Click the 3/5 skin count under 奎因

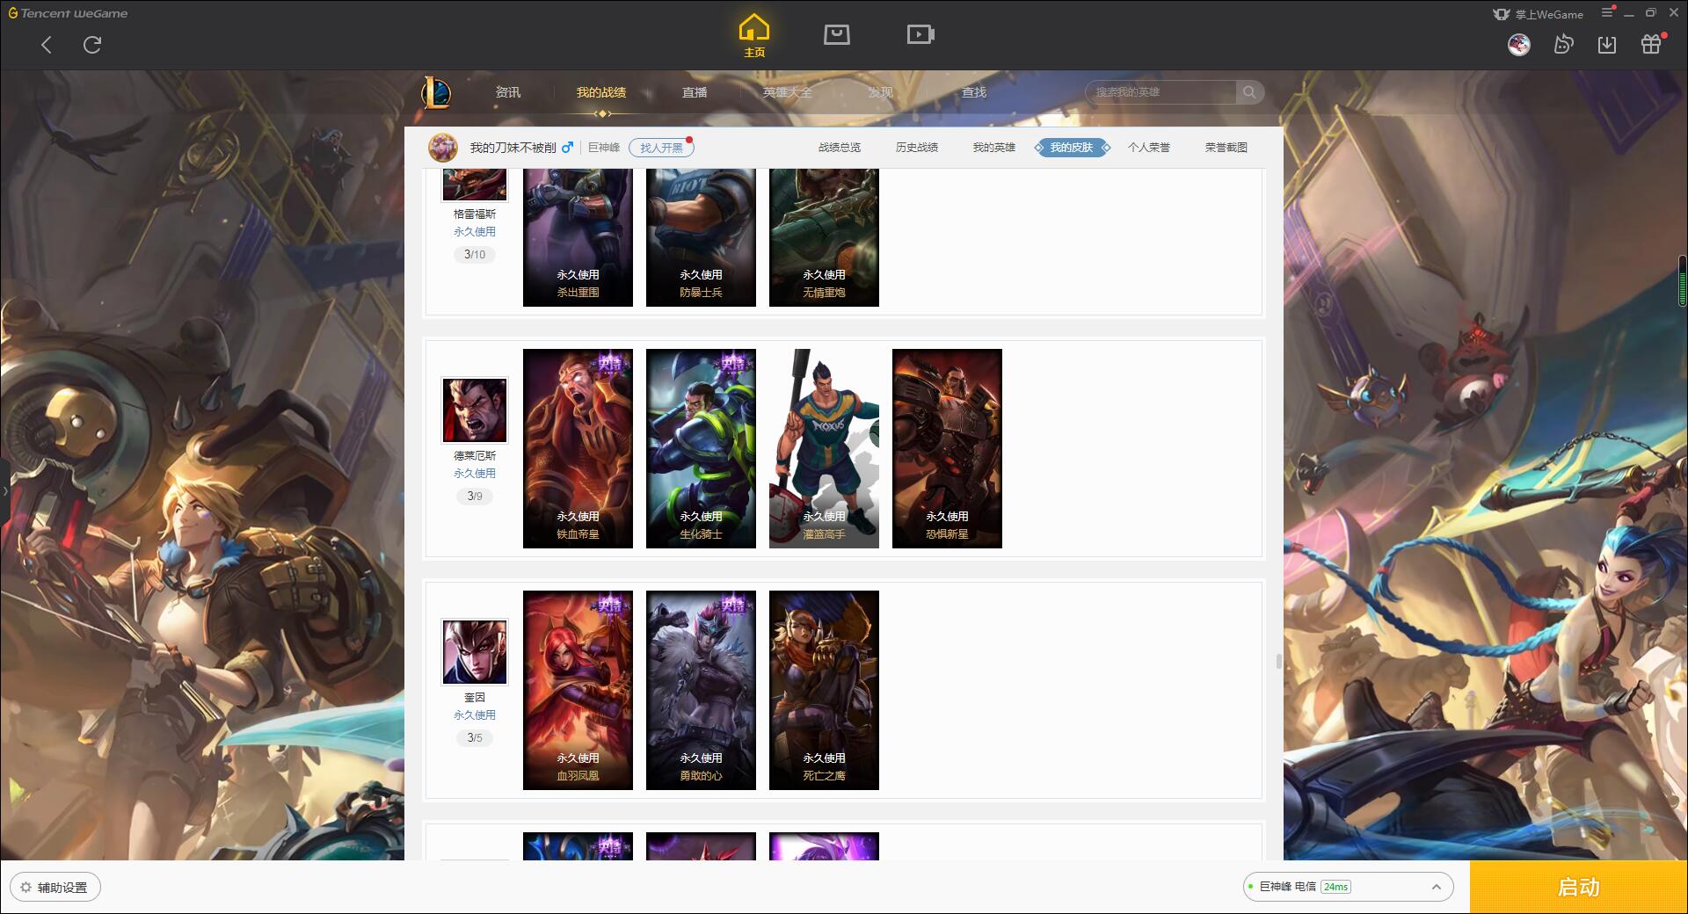[475, 738]
